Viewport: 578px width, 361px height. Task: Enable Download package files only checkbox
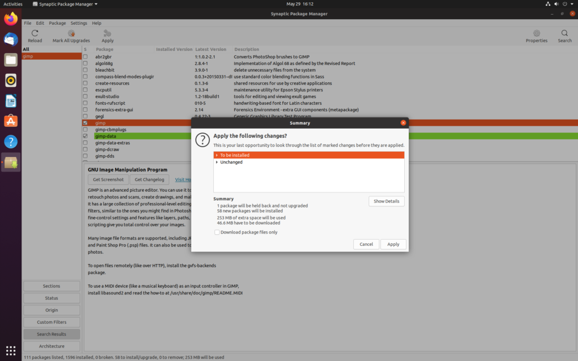(217, 232)
